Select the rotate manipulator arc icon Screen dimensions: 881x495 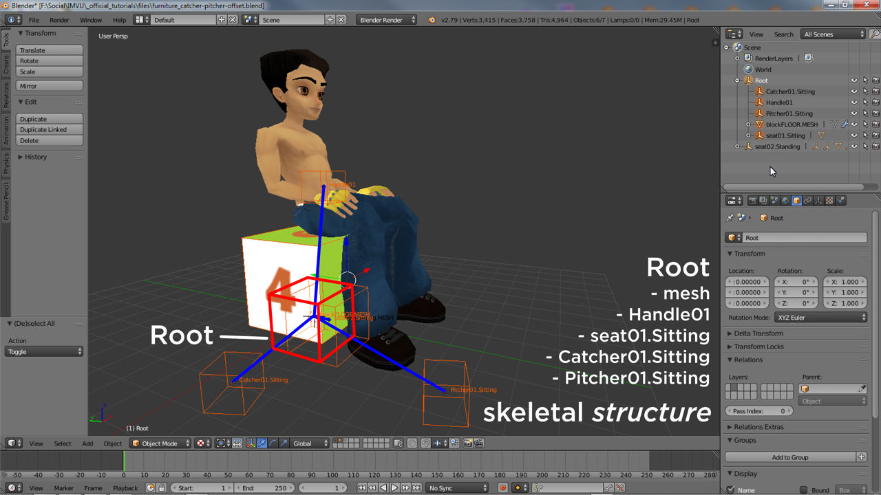(273, 443)
